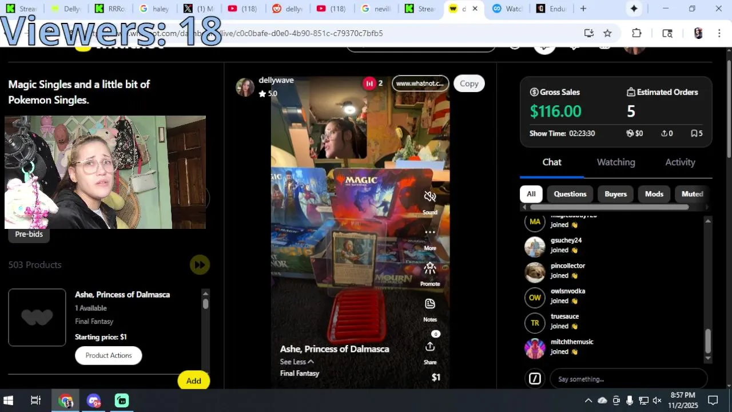Screen dimensions: 732x412
Task: Click mitchthemusic's avatar in chat
Action: (535, 348)
